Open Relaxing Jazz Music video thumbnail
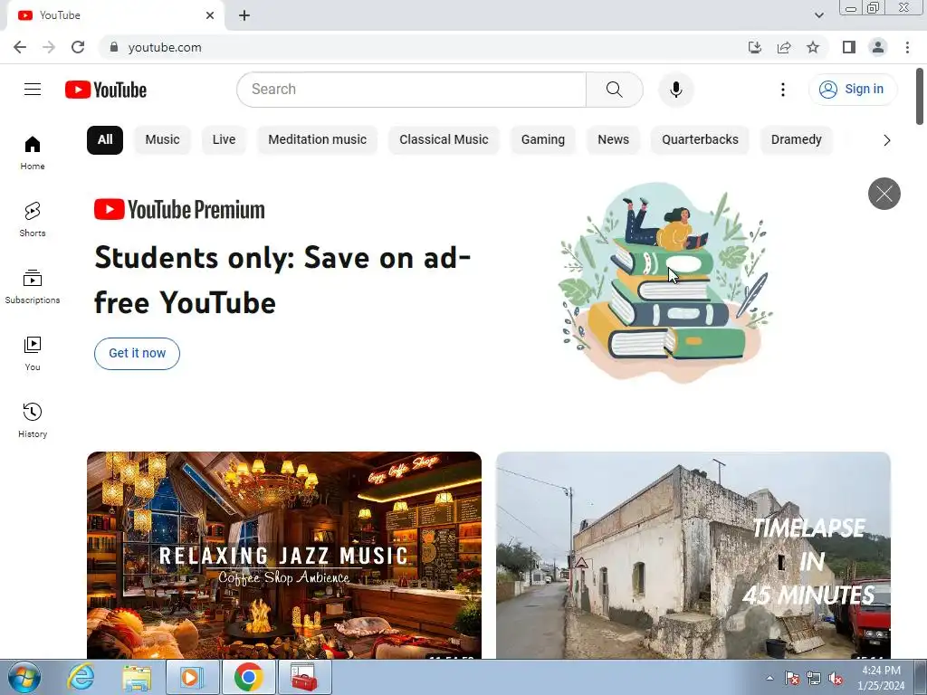 tap(283, 555)
